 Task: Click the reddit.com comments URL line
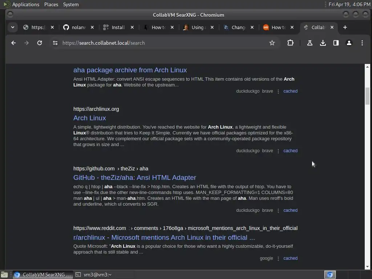pos(185,228)
